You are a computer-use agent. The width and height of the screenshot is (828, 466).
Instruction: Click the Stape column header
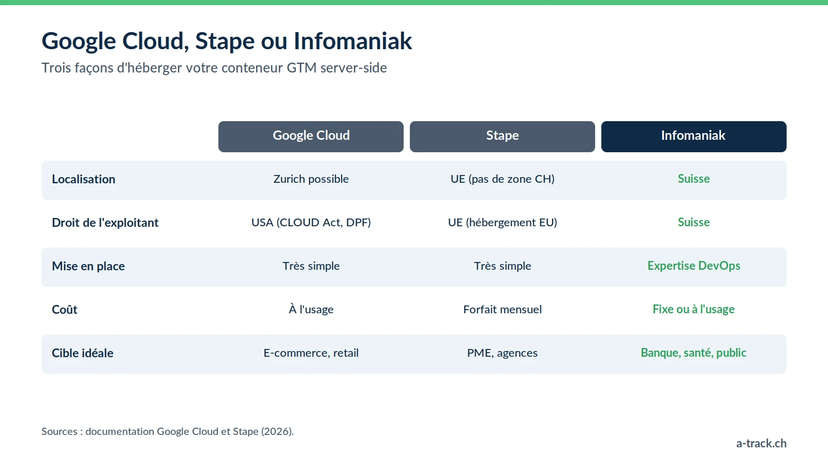502,137
